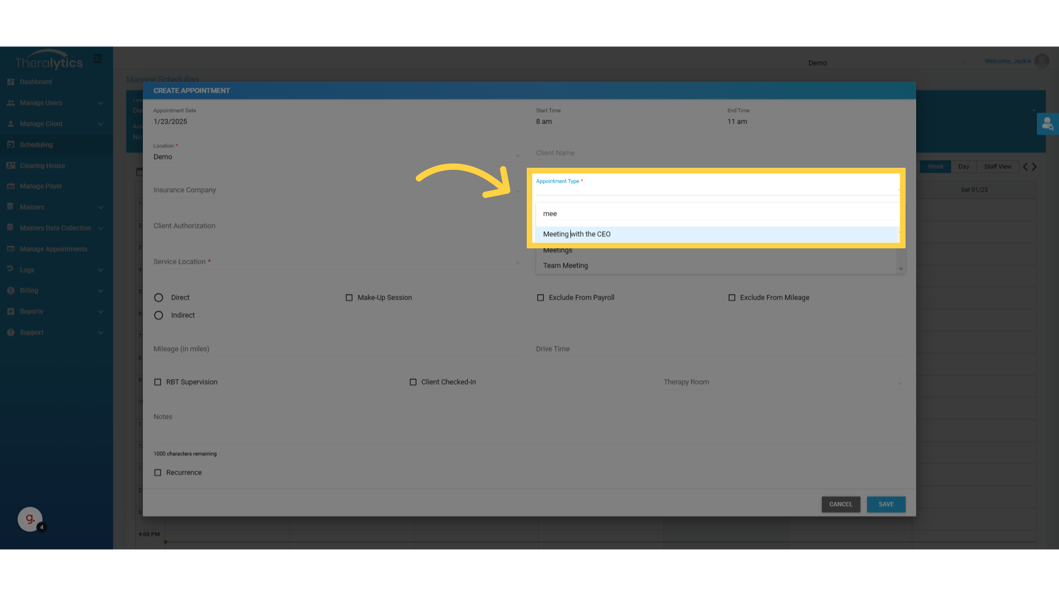The width and height of the screenshot is (1059, 596).
Task: Click the Clearing House icon
Action: [x=10, y=166]
